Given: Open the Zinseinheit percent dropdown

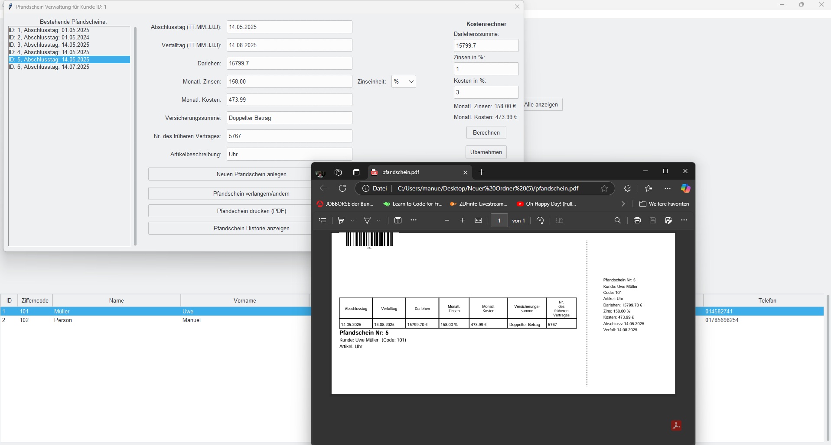Looking at the screenshot, I should (x=404, y=81).
